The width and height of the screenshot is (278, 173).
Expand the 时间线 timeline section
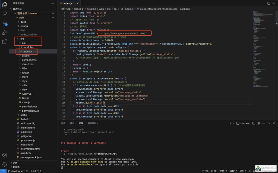point(16,167)
